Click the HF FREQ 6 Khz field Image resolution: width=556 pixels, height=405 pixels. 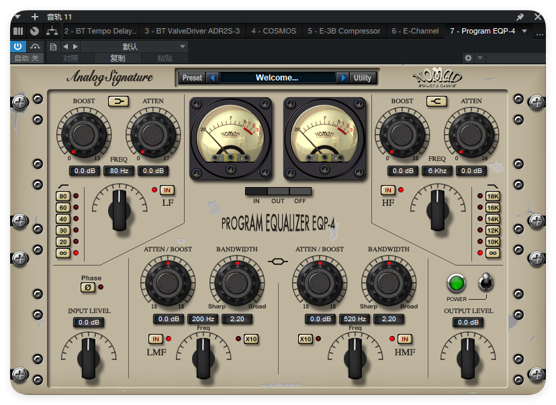click(437, 170)
